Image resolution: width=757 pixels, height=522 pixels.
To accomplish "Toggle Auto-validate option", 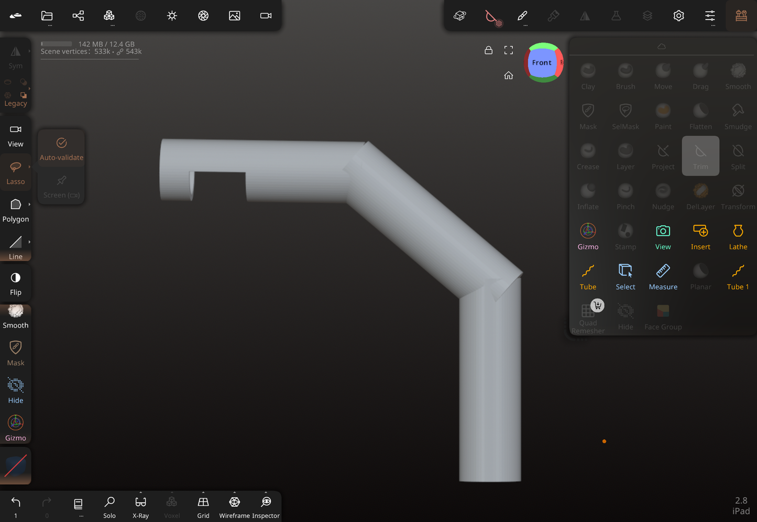I will pos(61,149).
